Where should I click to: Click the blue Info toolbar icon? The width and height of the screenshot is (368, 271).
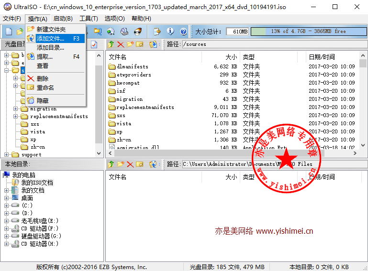(170, 32)
